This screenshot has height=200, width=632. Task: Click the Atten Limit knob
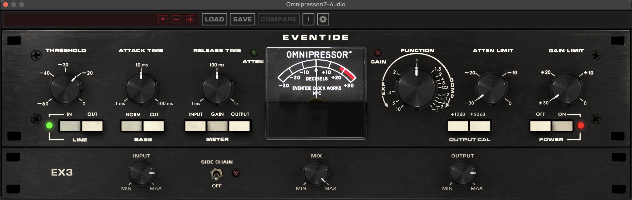pyautogui.click(x=491, y=89)
